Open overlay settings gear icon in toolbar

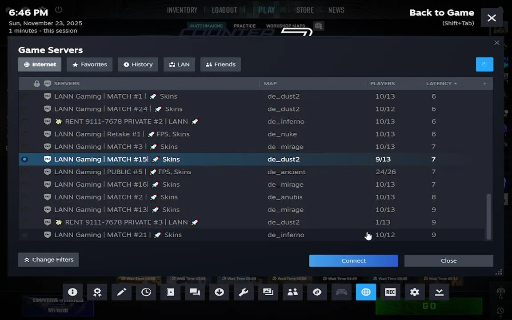click(415, 292)
